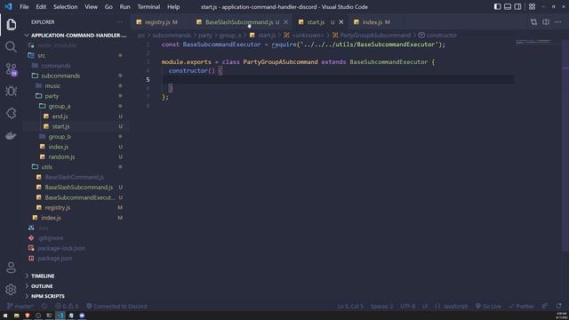Click the feedback icon in status bar
The image size is (569, 320).
(545, 306)
